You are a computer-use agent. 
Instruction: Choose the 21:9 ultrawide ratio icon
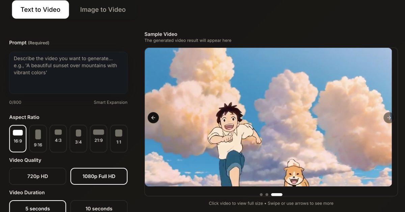point(99,138)
